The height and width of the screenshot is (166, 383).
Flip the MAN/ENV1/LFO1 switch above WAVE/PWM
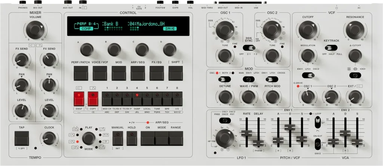coord(249,79)
